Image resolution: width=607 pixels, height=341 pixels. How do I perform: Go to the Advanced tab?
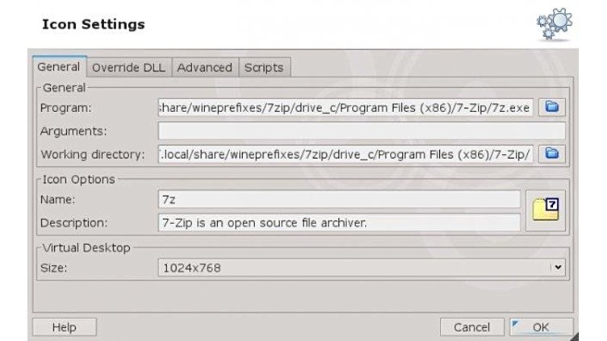pos(204,68)
